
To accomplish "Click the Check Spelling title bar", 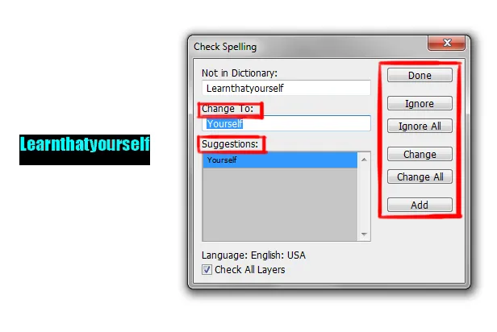I will pyautogui.click(x=307, y=47).
